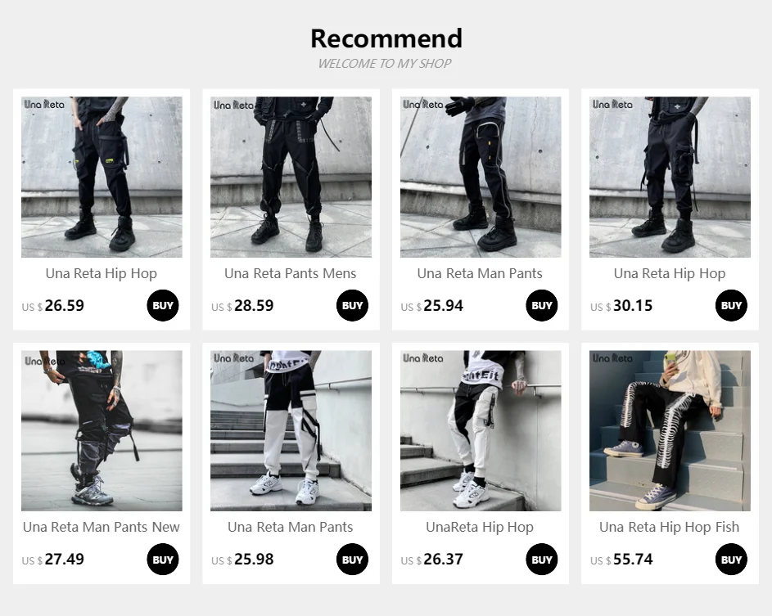Click BUY button for $25.98 pants
Screen dimensions: 772x616
(352, 560)
